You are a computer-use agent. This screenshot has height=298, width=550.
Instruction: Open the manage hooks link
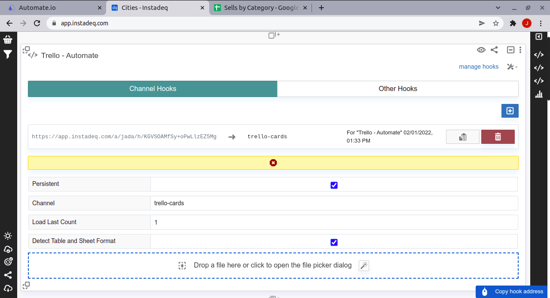click(x=479, y=67)
